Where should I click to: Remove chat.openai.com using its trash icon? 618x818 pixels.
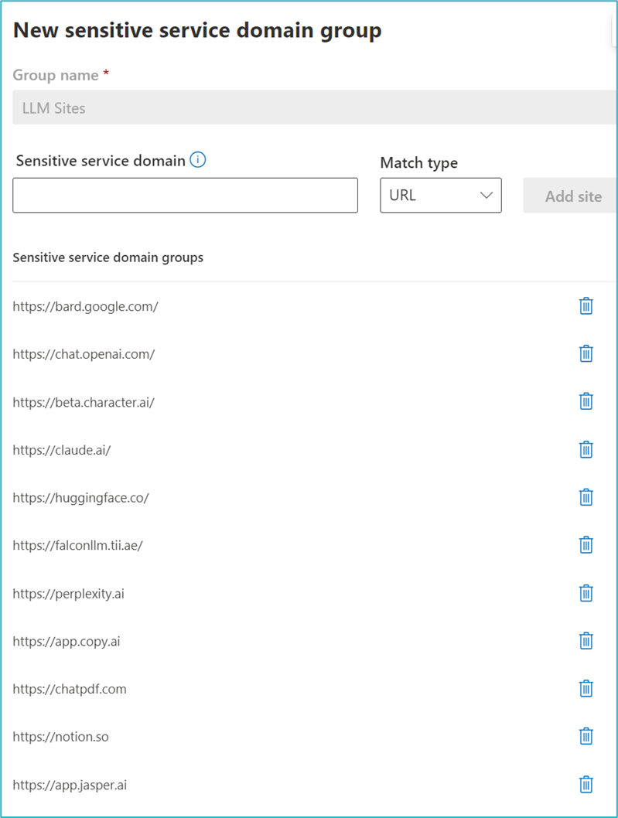586,354
